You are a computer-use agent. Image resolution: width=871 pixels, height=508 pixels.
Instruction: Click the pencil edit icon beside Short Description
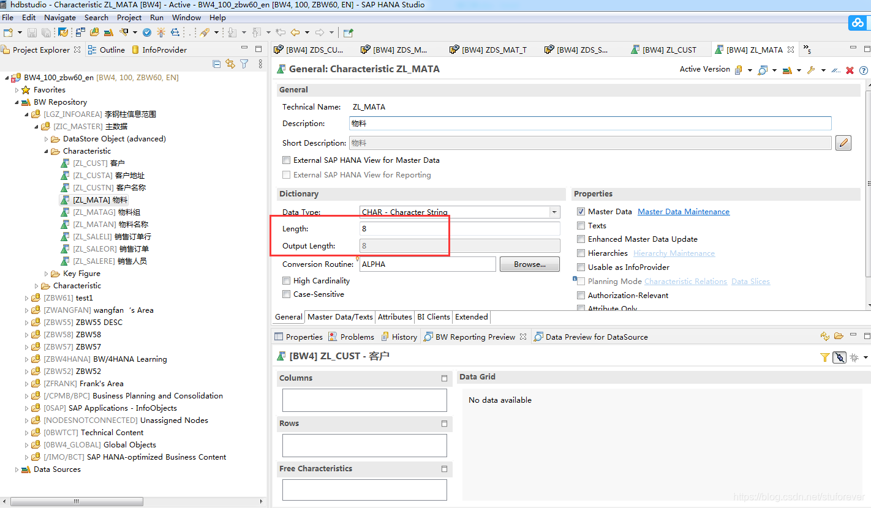[x=843, y=143]
